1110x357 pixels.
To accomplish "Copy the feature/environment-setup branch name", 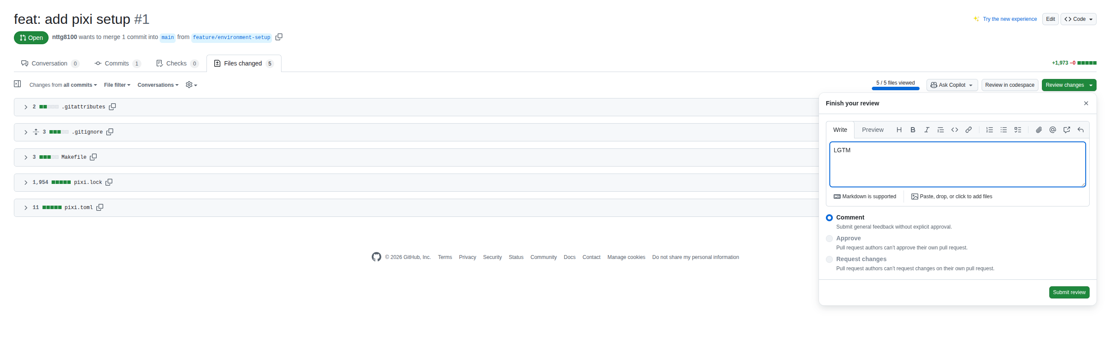I will pyautogui.click(x=279, y=37).
